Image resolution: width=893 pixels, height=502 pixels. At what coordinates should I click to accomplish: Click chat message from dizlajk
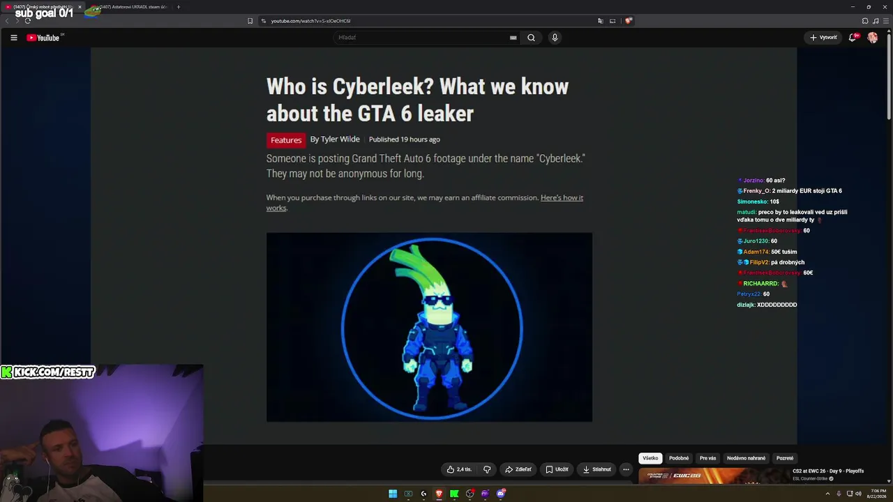click(x=767, y=305)
